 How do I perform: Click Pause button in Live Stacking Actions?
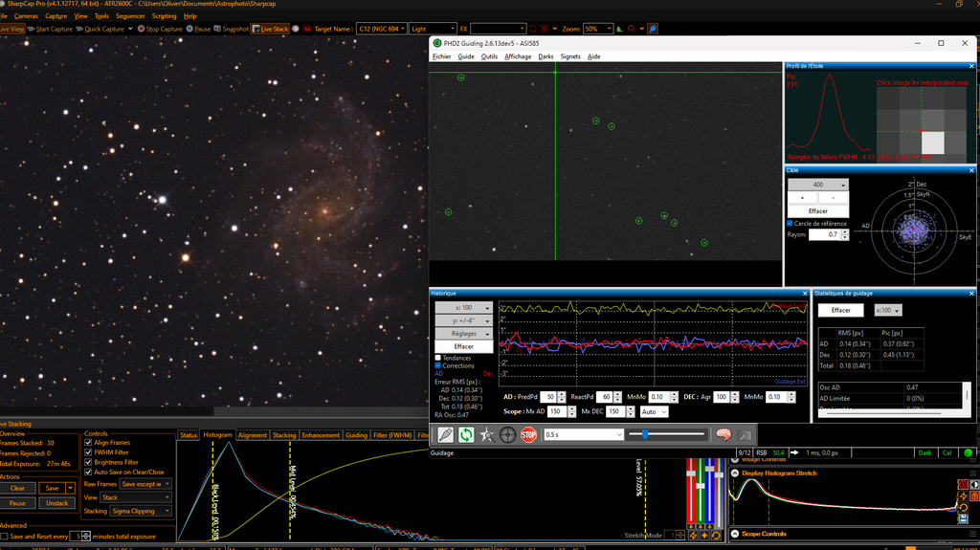coord(17,503)
